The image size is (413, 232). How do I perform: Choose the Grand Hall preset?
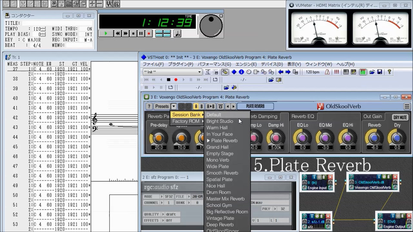227,147
